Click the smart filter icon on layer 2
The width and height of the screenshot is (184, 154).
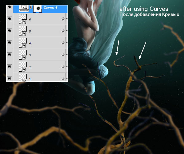pos(63,66)
